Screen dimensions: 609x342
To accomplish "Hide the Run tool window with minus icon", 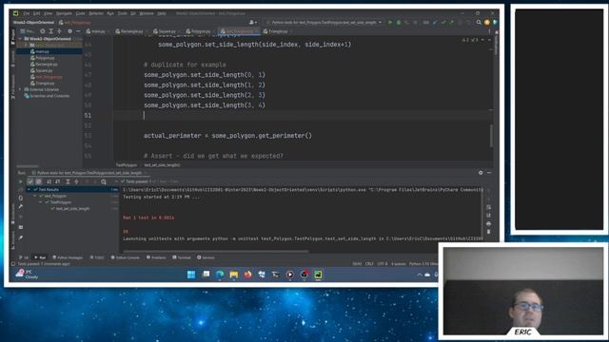I will pos(489,173).
